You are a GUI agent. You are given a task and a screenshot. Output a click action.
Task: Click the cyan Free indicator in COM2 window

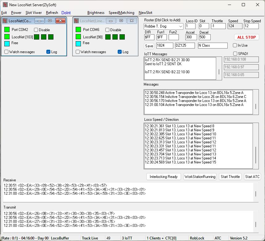point(7,43)
